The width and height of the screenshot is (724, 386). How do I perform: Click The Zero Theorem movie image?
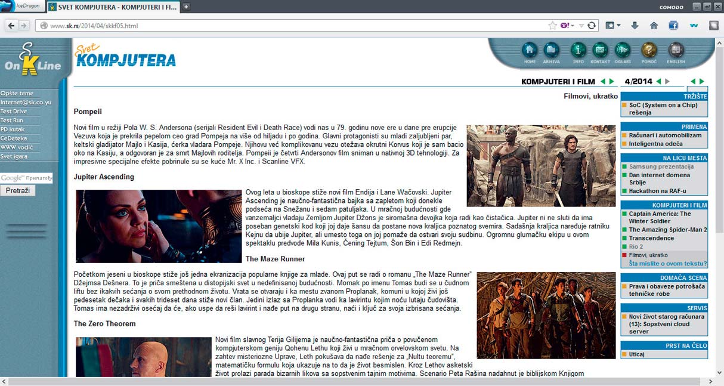pos(144,357)
